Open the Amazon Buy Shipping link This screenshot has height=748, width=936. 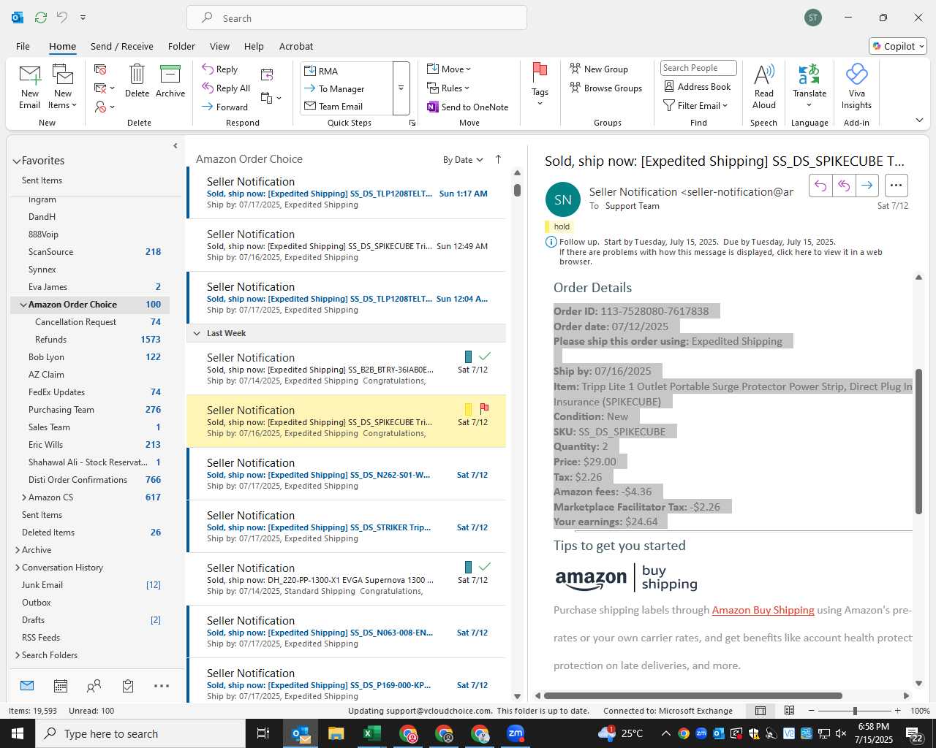tap(763, 610)
